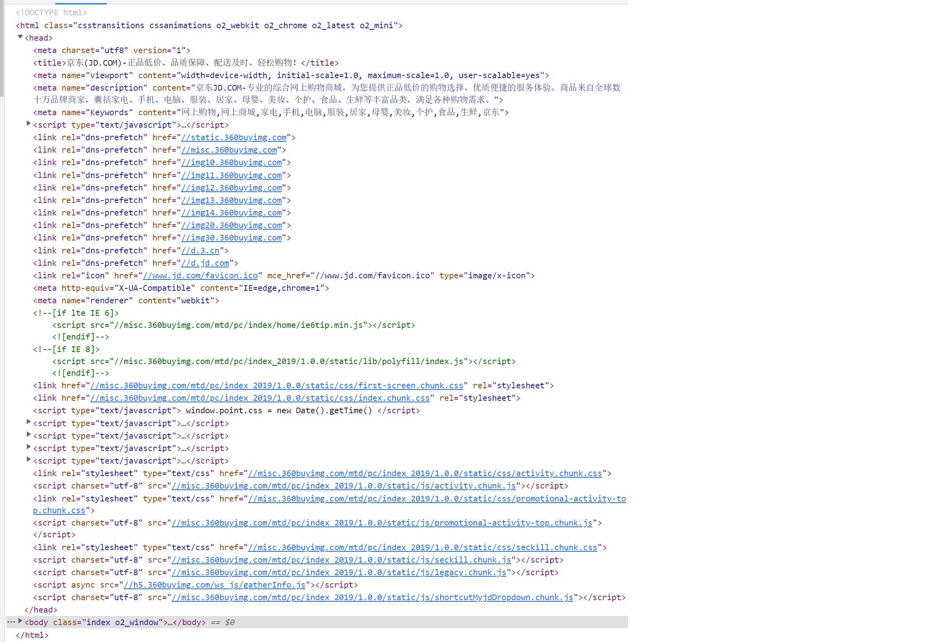Select the window.point.css script line

(x=226, y=410)
